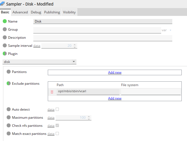Image resolution: width=187 pixels, height=141 pixels.
Task: Click the red delete icon beside opt/mbis/sbin/vcarl
Action: (x=52, y=92)
